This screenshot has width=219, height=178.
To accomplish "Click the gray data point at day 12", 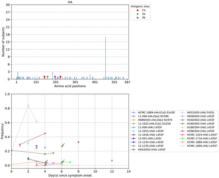I will click(112, 161).
